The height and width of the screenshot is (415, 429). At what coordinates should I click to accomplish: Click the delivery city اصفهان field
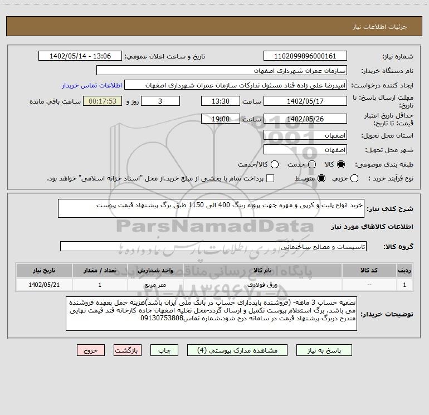pyautogui.click(x=305, y=149)
